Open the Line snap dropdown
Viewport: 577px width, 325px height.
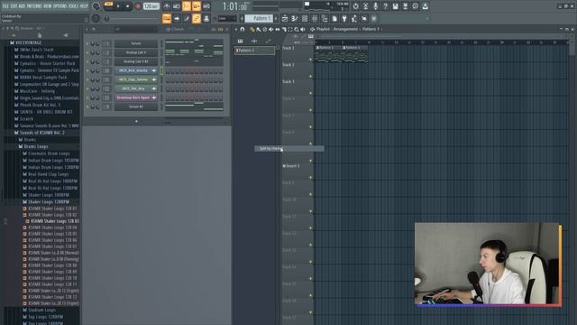pos(227,18)
